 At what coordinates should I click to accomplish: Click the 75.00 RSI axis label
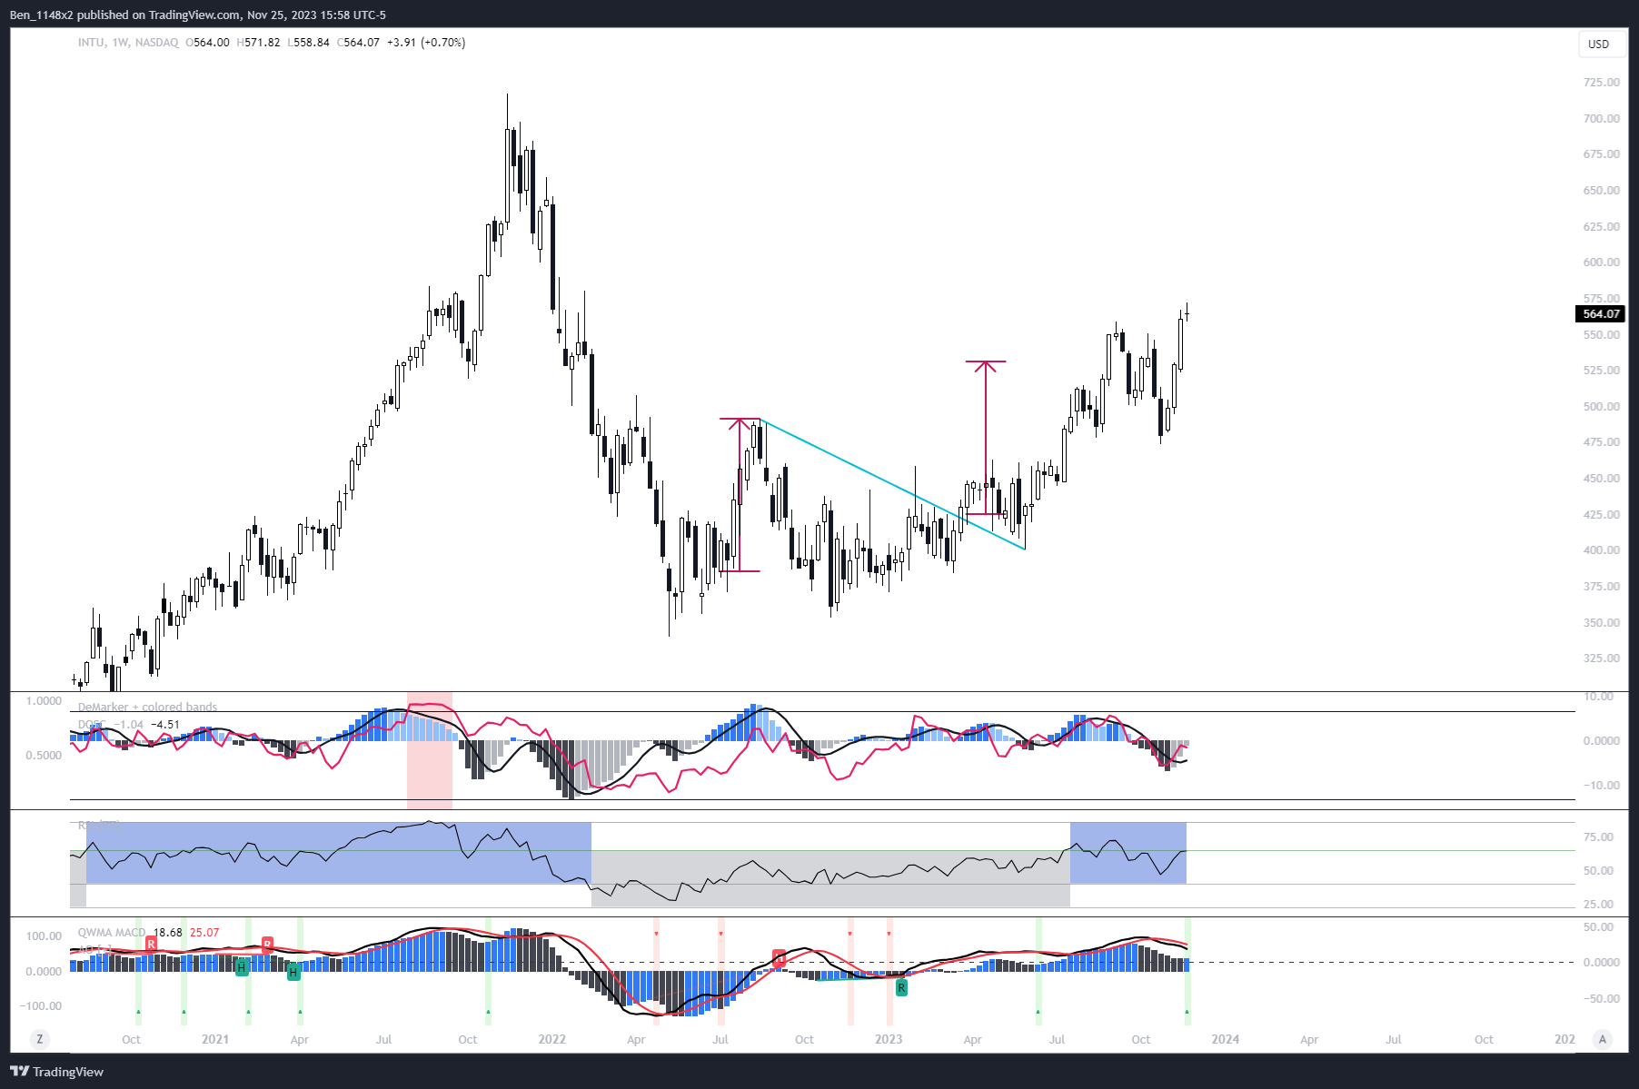[1599, 837]
